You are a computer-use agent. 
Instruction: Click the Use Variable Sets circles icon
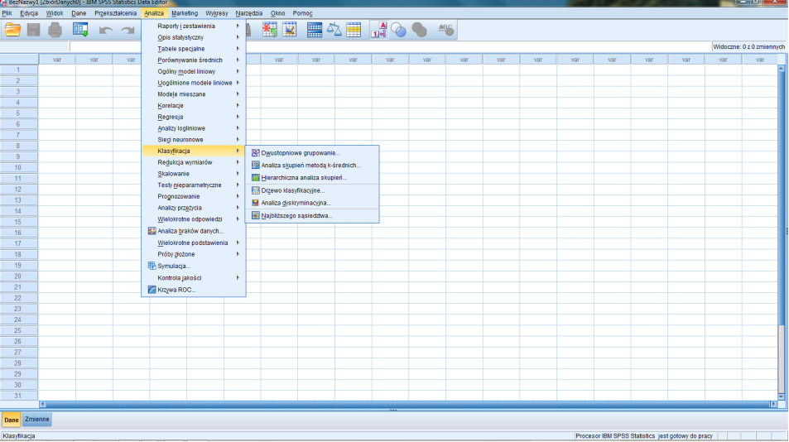click(x=398, y=30)
